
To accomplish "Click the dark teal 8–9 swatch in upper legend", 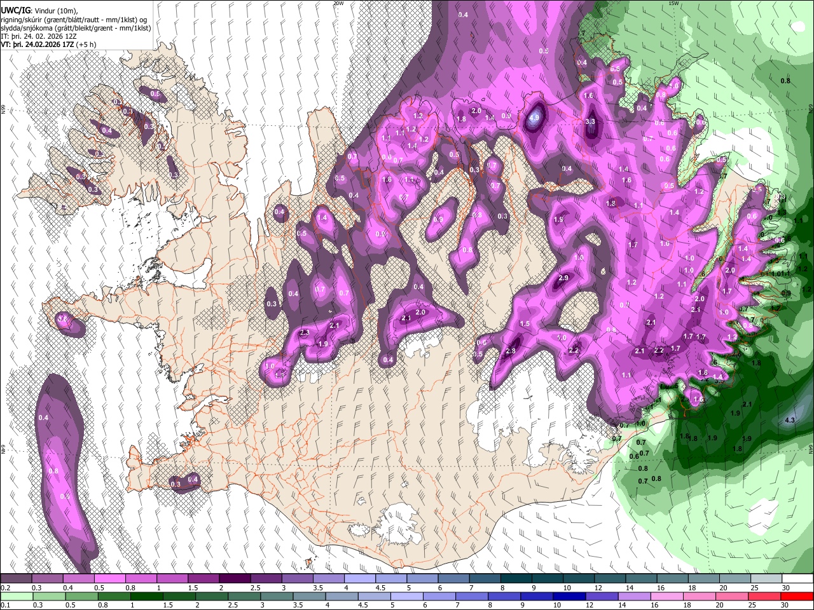I will click(516, 579).
